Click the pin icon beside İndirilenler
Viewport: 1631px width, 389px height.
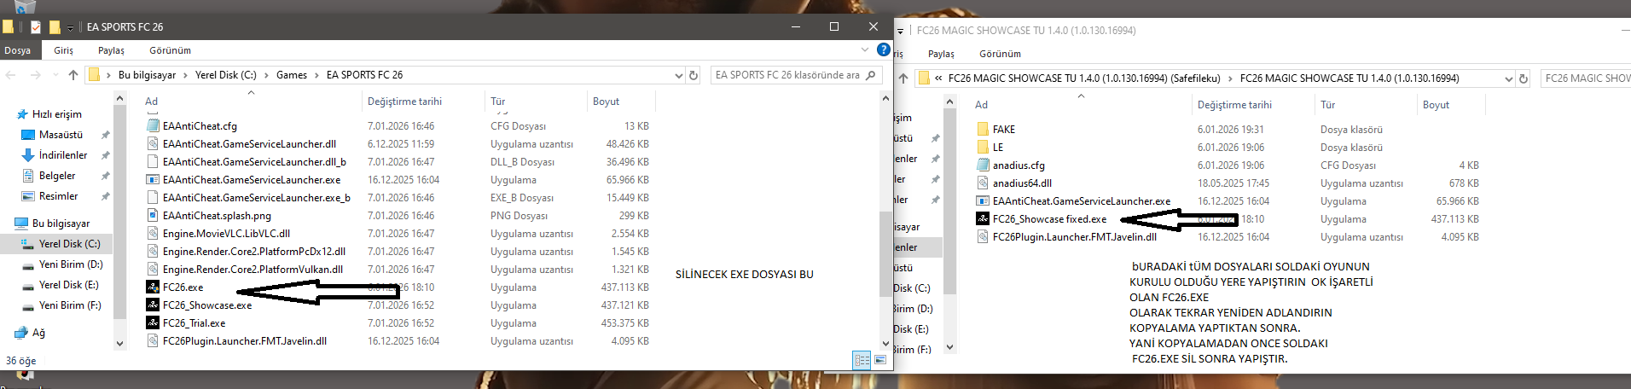[x=106, y=155]
